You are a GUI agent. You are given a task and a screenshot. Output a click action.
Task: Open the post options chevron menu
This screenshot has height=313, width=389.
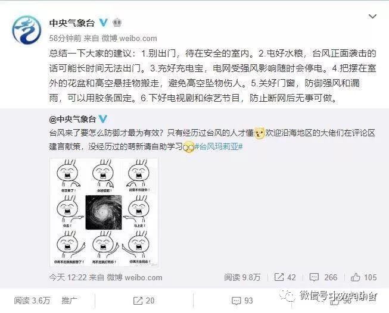pyautogui.click(x=372, y=17)
